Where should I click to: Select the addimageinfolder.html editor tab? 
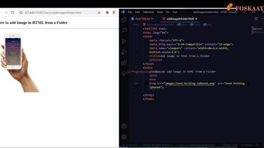point(180,19)
